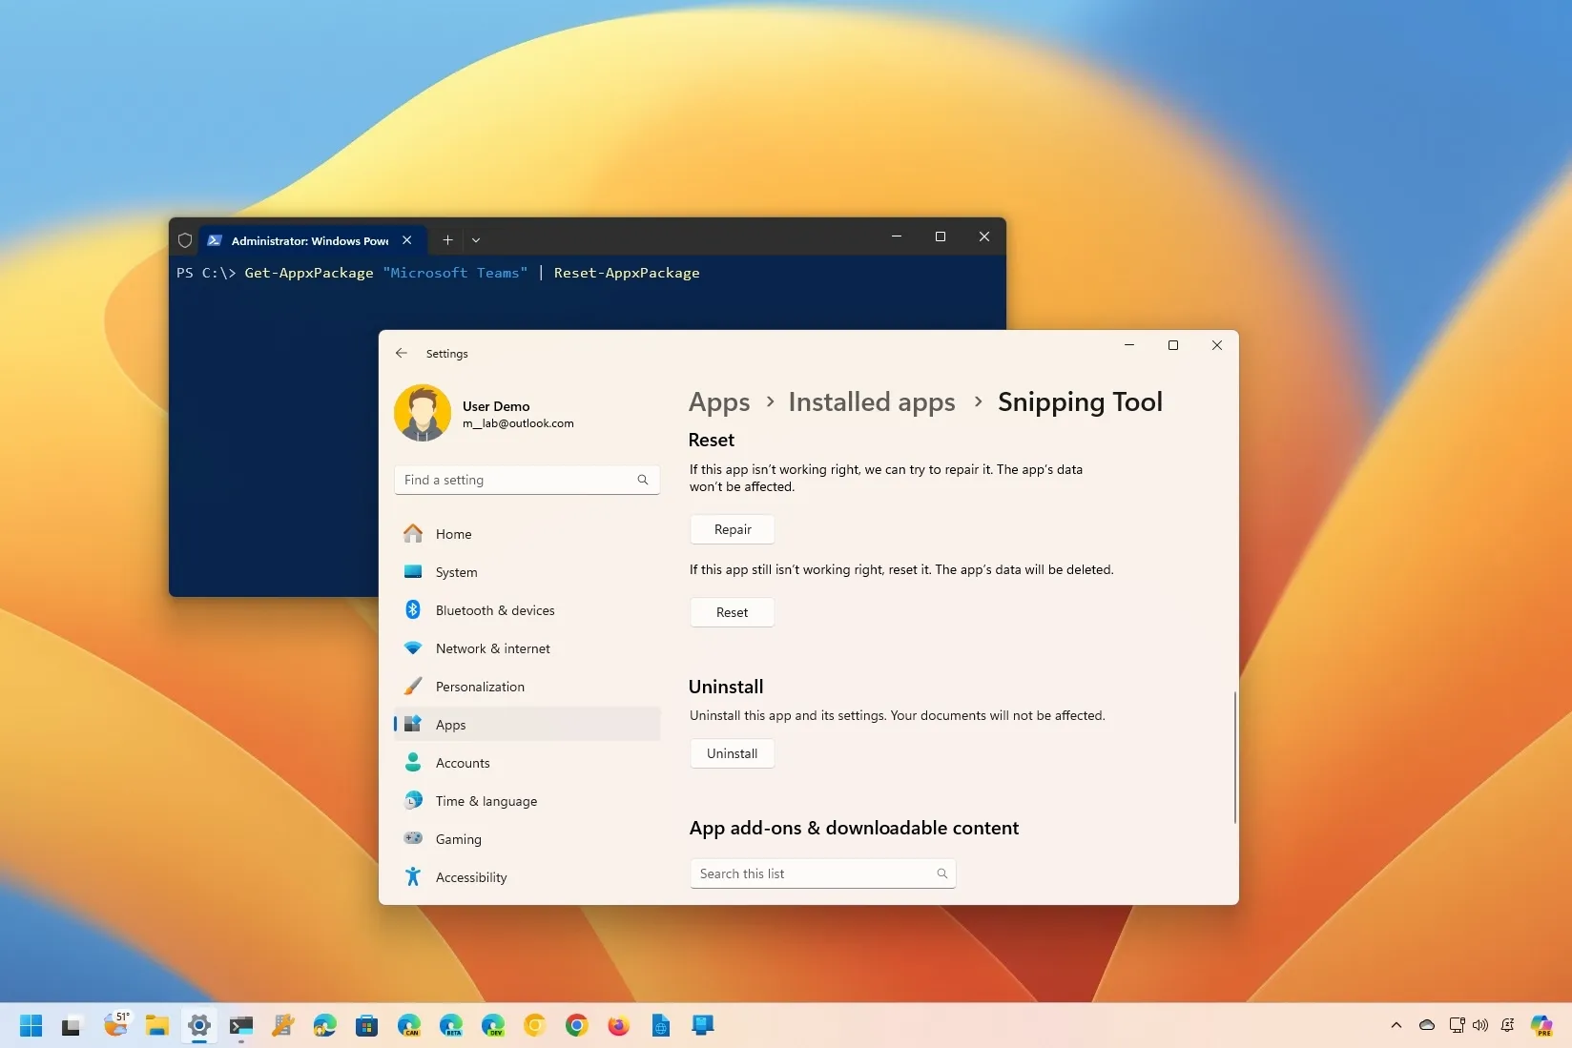Launch Microsoft Edge Canary from the taskbar
The image size is (1572, 1048).
(x=408, y=1026)
